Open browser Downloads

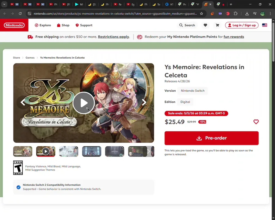coord(247,13)
